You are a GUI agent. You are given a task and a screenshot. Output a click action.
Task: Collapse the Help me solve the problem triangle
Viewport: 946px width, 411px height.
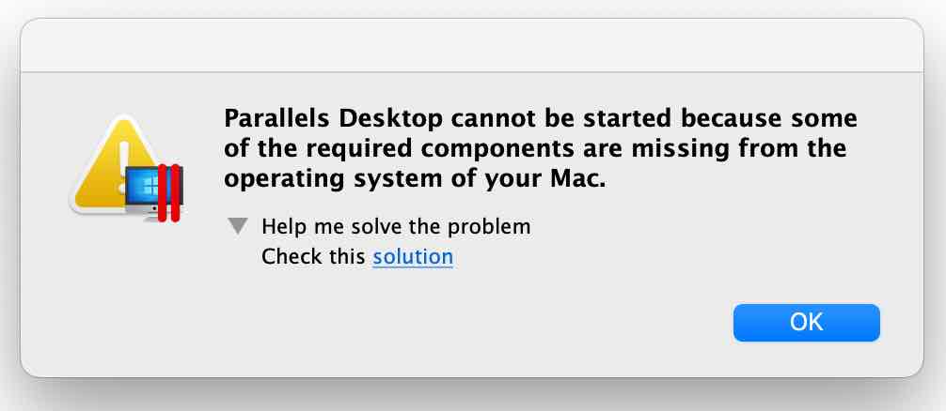coord(240,226)
